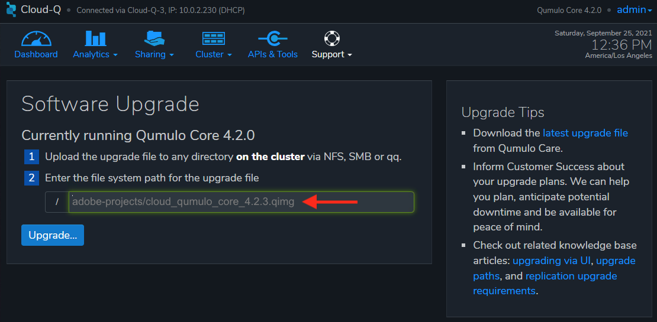Screen dimensions: 657x322
Task: Expand the Sharing dropdown menu
Action: coord(154,54)
